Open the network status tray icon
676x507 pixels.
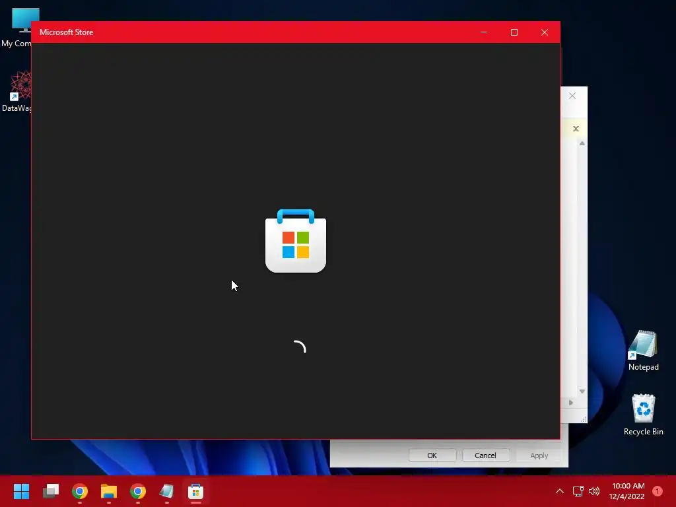pos(578,491)
